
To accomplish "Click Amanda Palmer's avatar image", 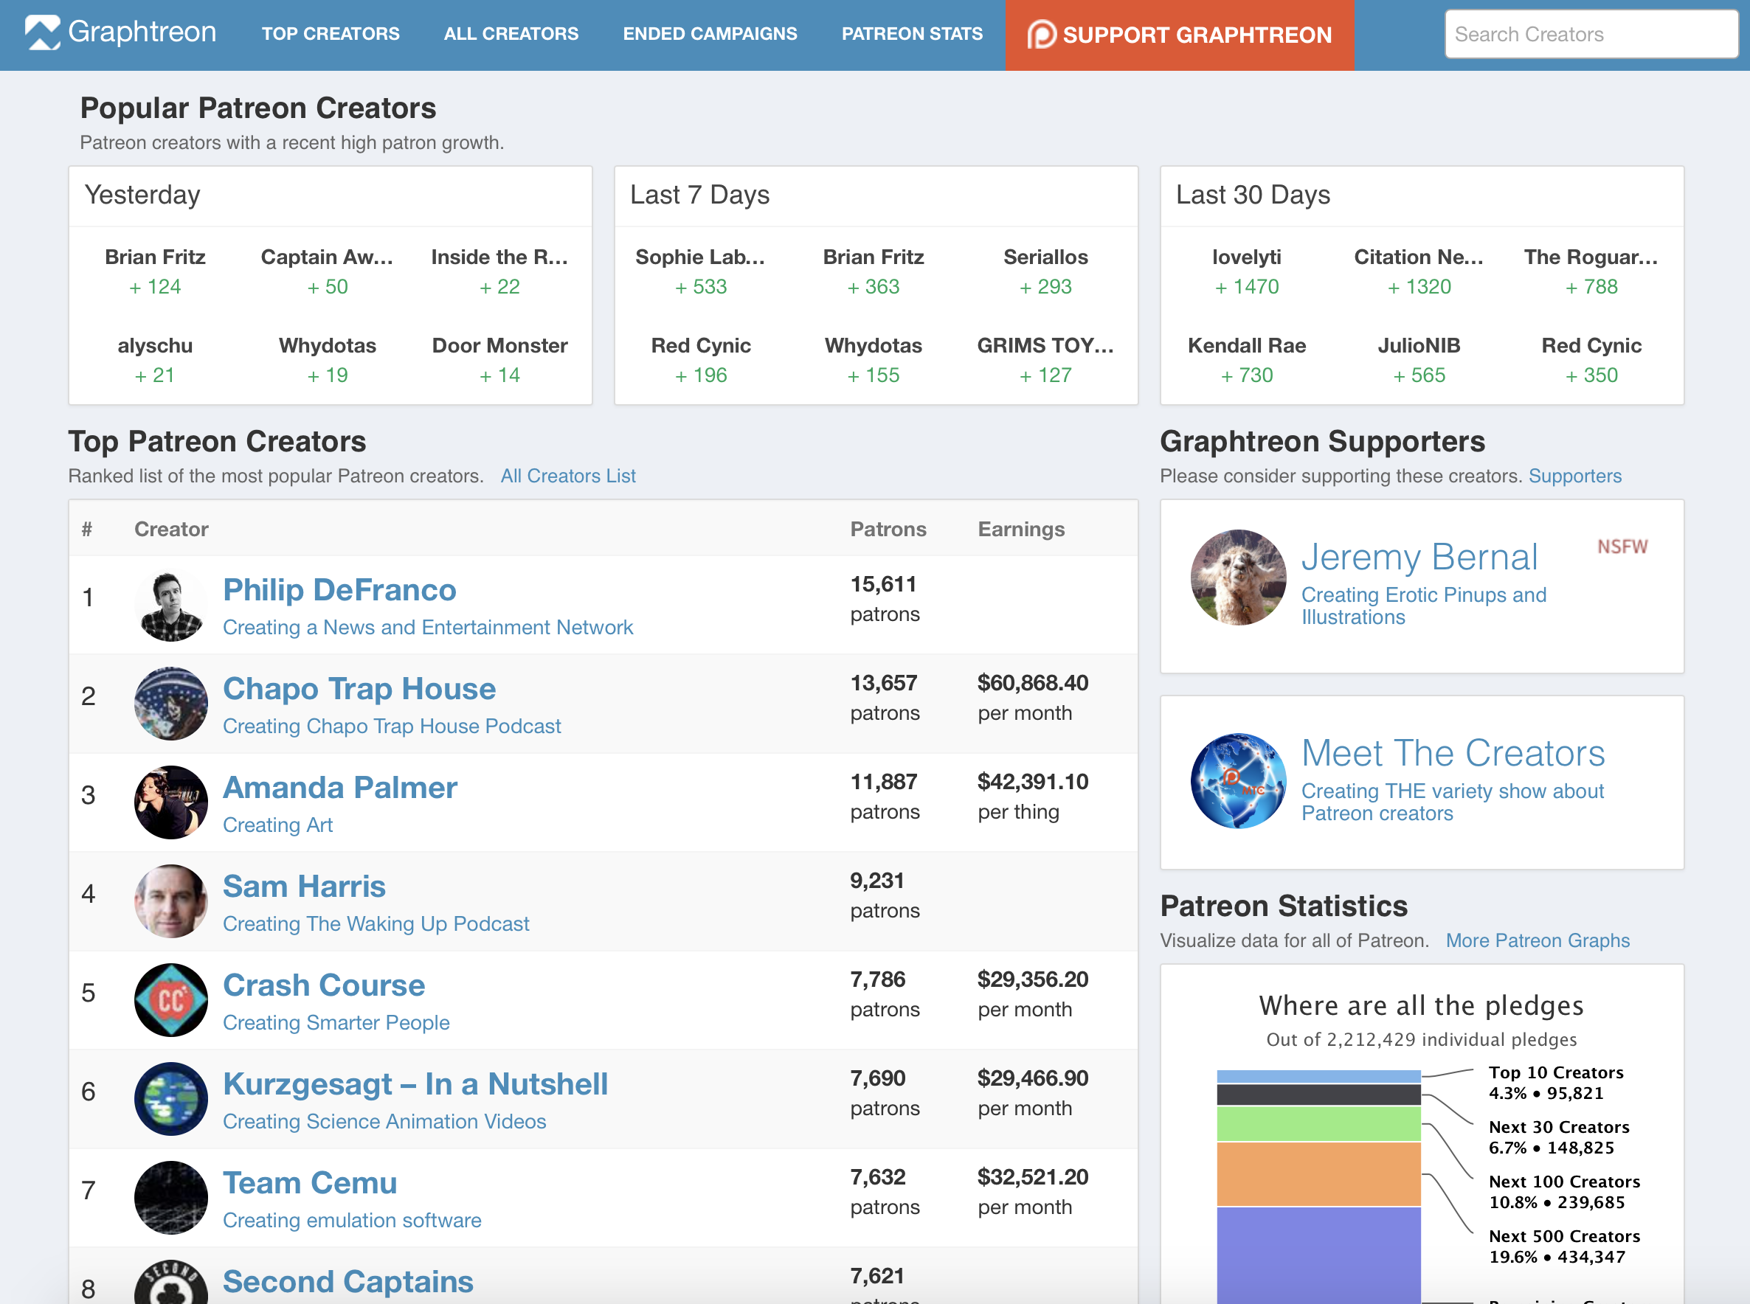I will coord(170,802).
